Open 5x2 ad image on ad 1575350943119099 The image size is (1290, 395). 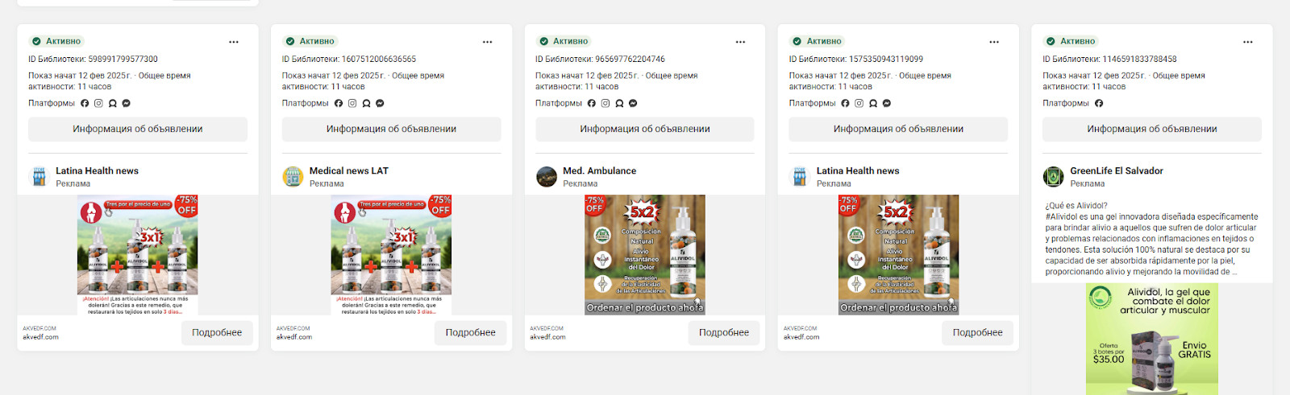point(898,254)
